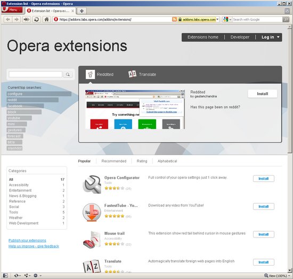
Task: Select top search term youtube
Action: [19, 118]
